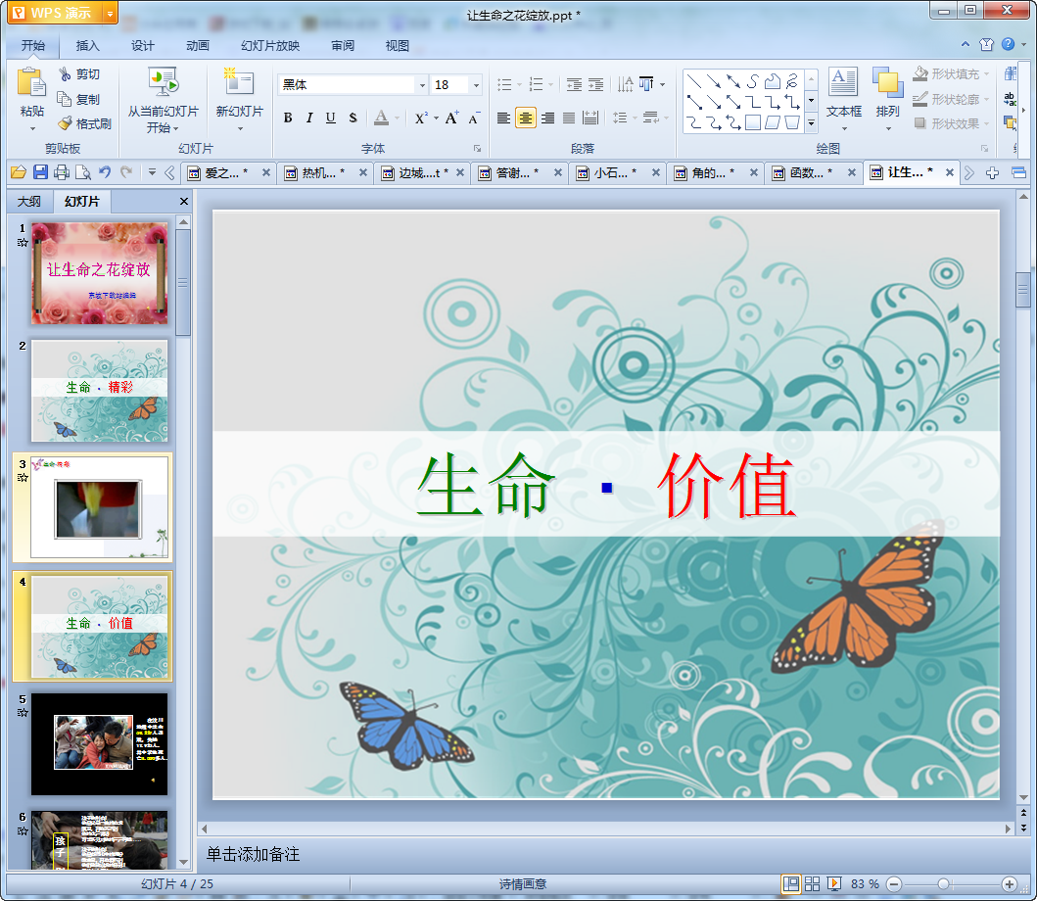Expand the font size dropdown showing 18
Screen dimensions: 1037x901
click(476, 85)
